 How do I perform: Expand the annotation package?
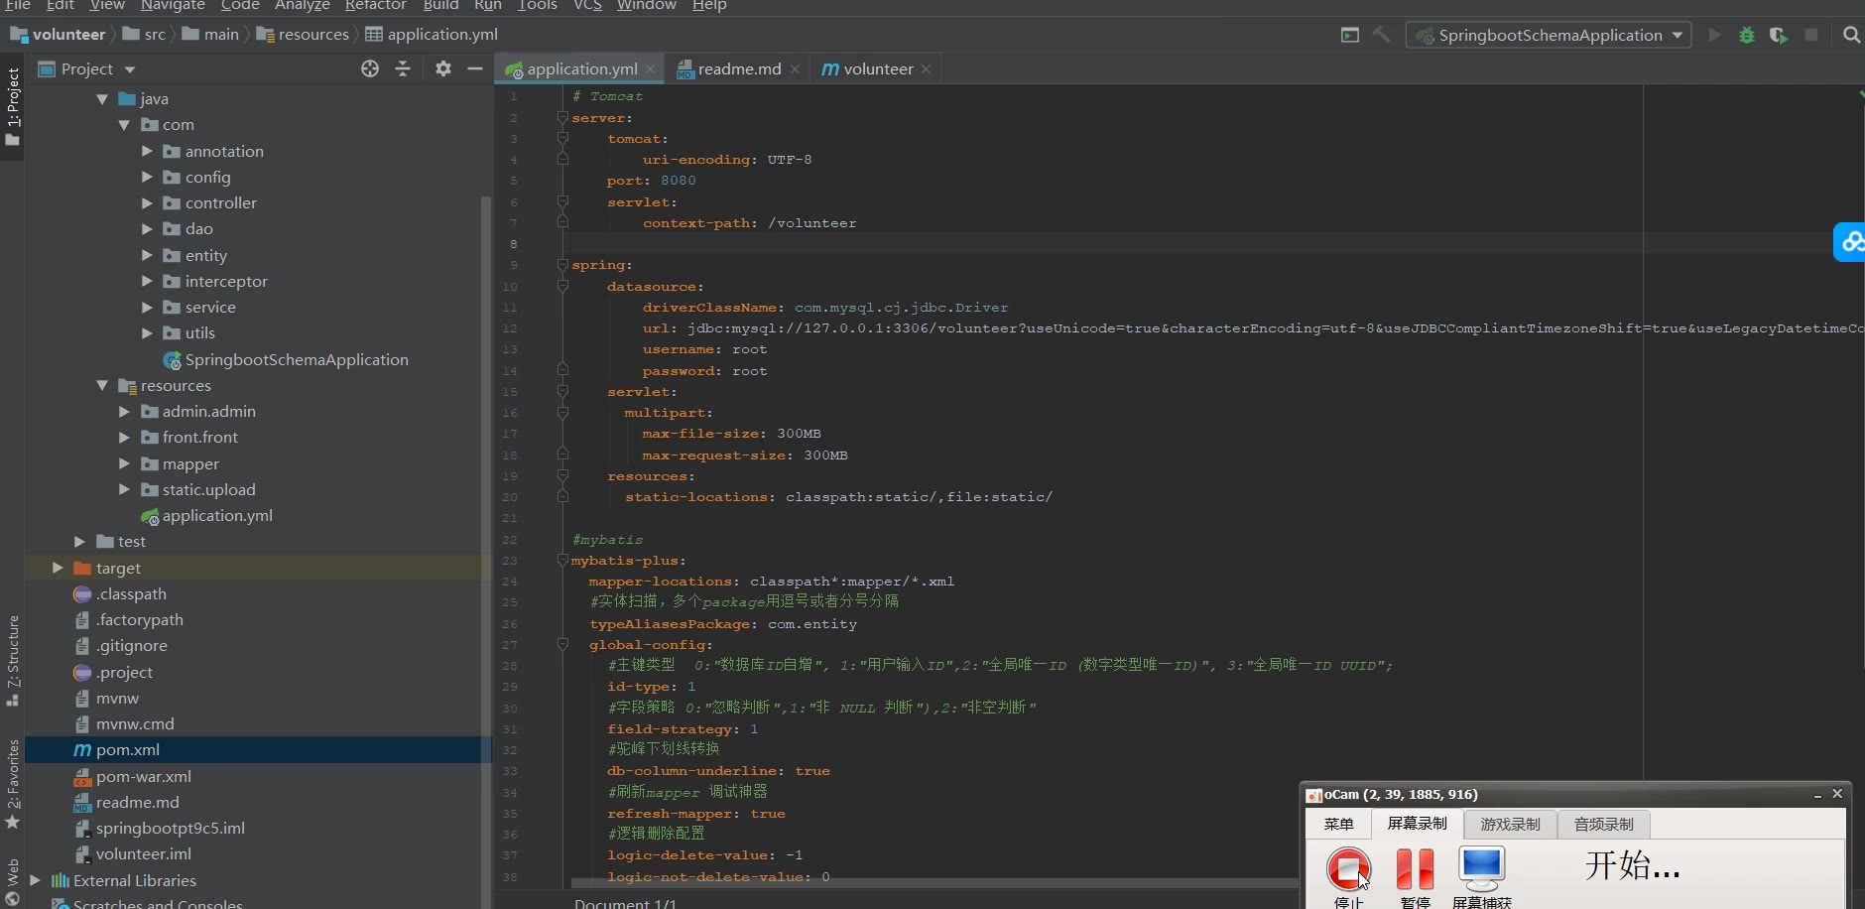tap(147, 151)
